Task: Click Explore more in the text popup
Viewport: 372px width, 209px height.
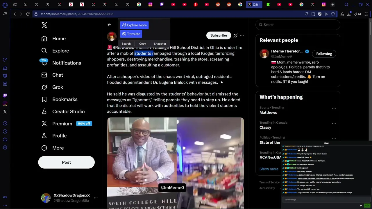Action: [134, 25]
